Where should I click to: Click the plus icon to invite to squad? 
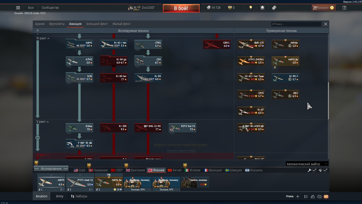tap(298, 197)
